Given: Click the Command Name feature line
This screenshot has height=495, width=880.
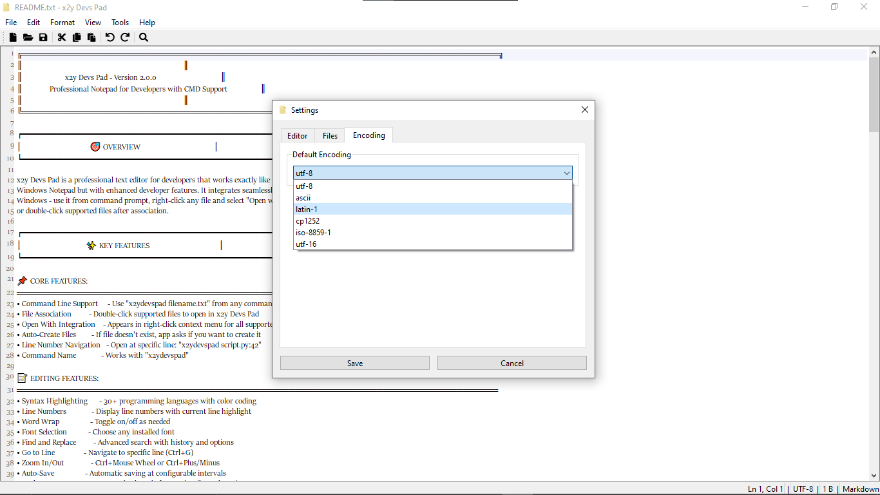Looking at the screenshot, I should pyautogui.click(x=102, y=355).
